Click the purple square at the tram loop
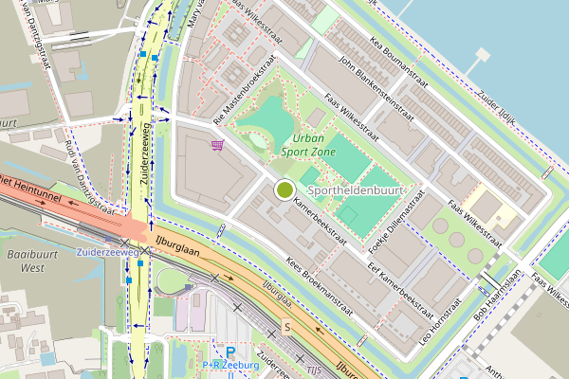The width and height of the screenshot is (569, 379). 188,287
